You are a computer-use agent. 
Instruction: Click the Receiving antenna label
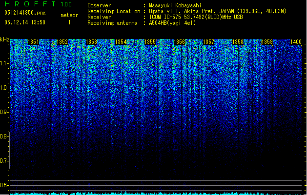[112, 23]
